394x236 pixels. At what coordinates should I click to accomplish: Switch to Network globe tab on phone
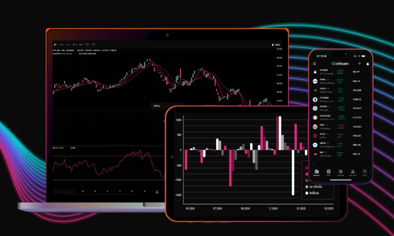tap(340, 173)
